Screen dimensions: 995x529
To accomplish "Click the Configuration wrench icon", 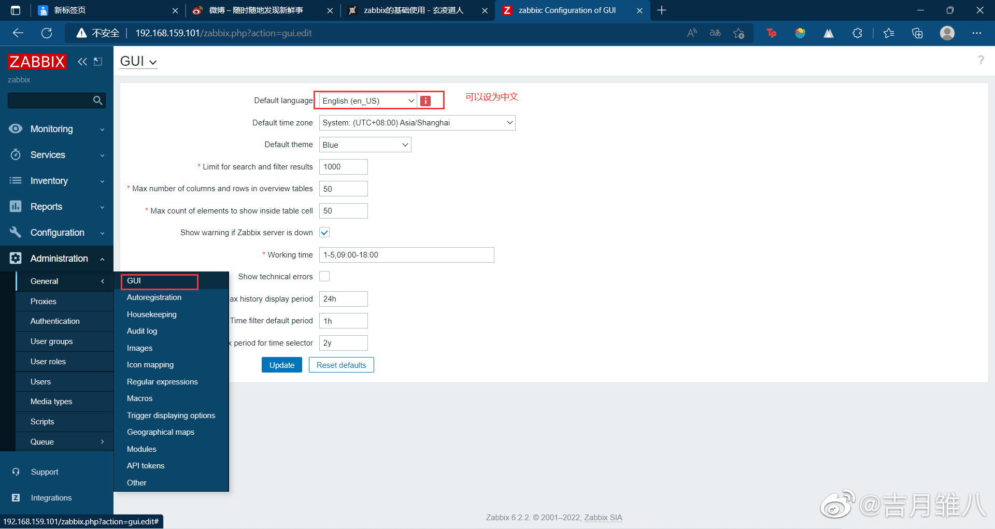I will click(x=16, y=232).
